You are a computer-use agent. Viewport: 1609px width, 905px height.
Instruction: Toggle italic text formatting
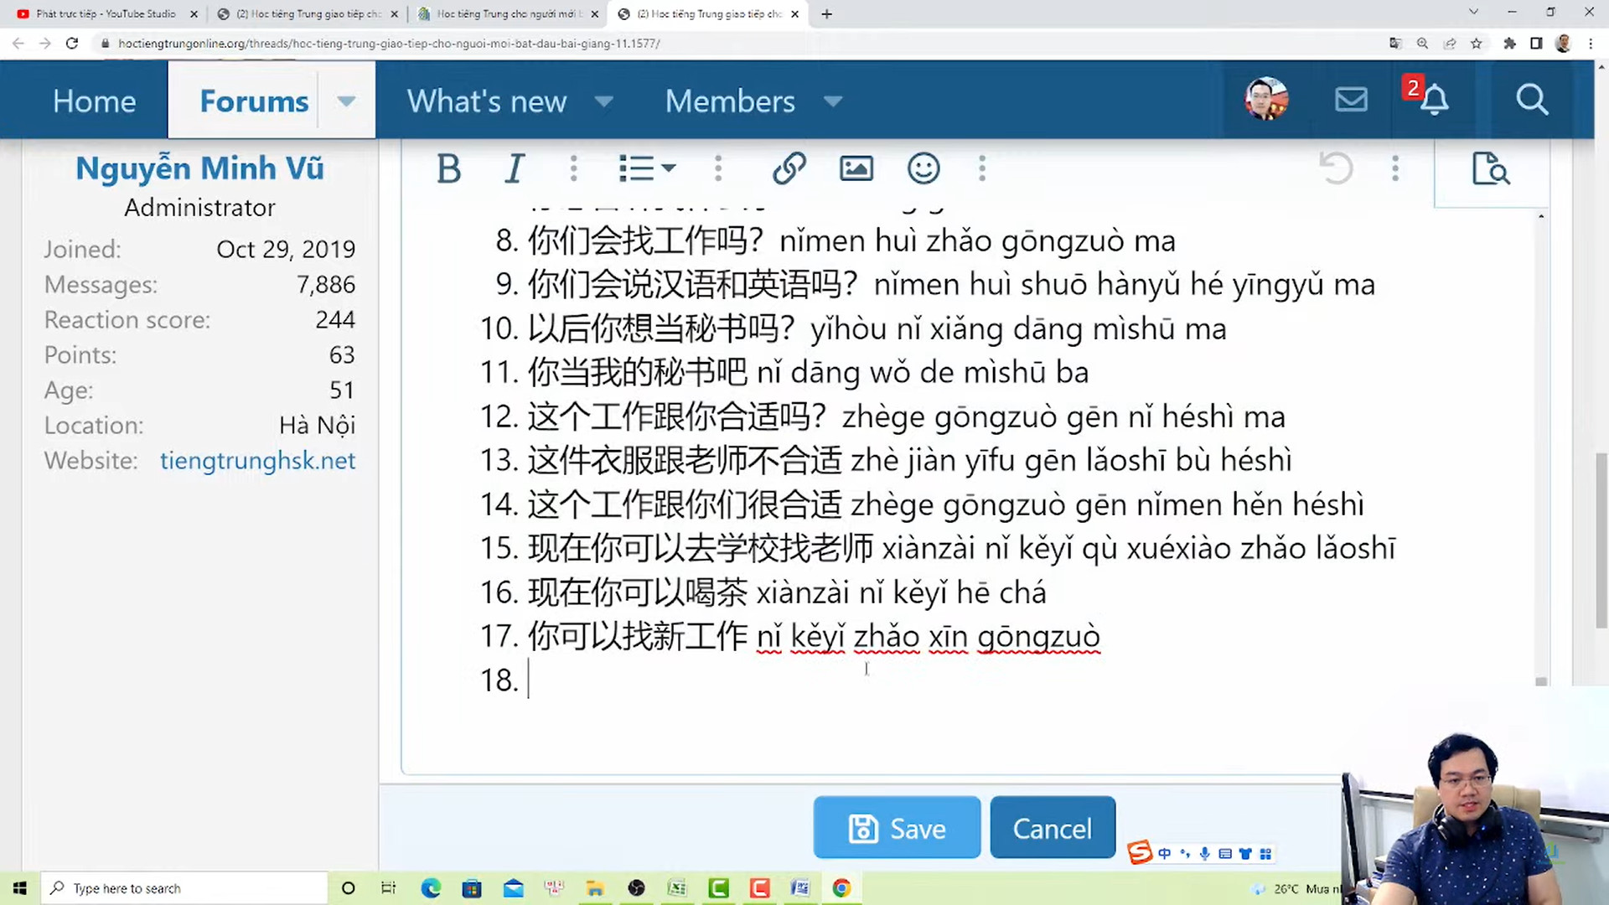[x=515, y=168]
